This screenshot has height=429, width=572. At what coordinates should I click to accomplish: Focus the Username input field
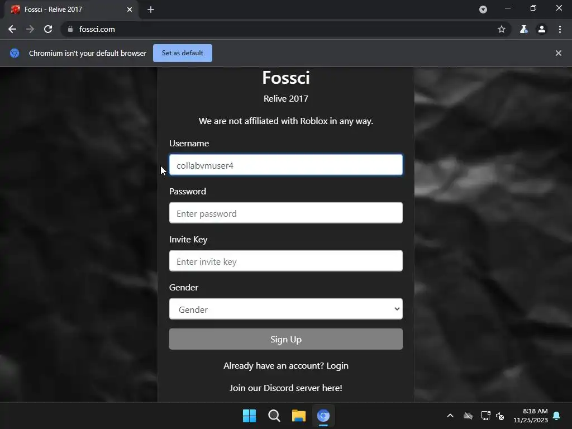click(285, 165)
